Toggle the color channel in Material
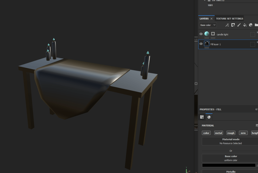258x173 pixels. pos(206,133)
